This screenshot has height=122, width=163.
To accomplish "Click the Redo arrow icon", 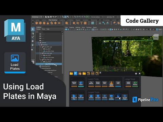I will coord(56,17).
